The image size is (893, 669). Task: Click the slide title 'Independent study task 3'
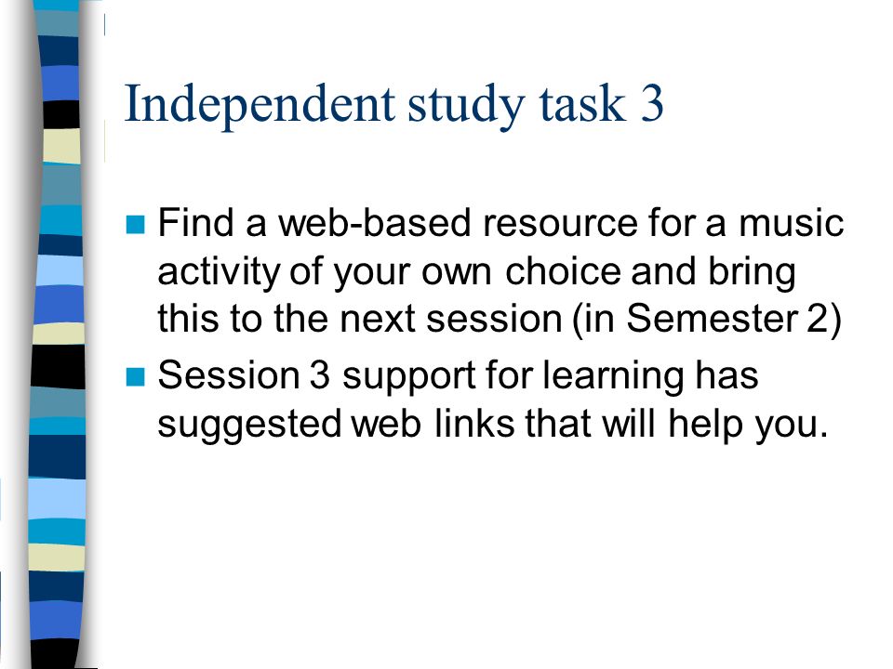394,104
